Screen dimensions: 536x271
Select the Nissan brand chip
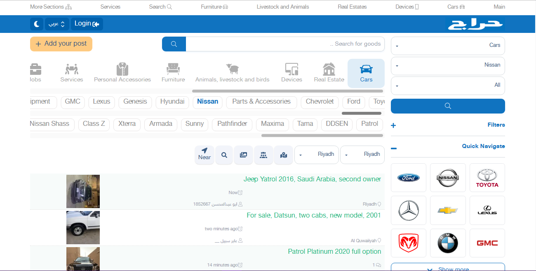coord(208,102)
